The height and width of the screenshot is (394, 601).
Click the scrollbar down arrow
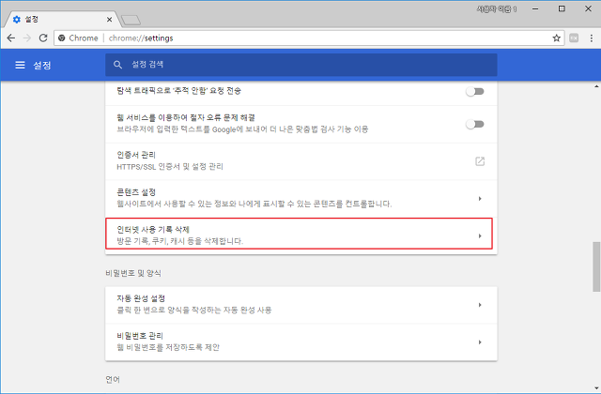[x=596, y=388]
